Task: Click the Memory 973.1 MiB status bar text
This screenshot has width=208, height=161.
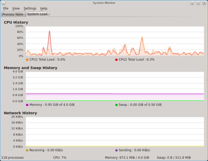Action: click(127, 158)
